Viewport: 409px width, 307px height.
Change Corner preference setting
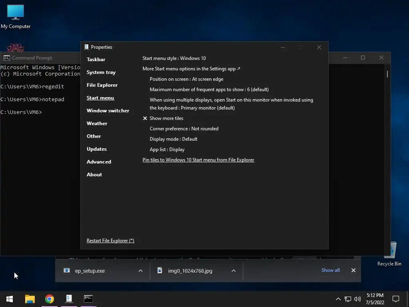tap(184, 129)
